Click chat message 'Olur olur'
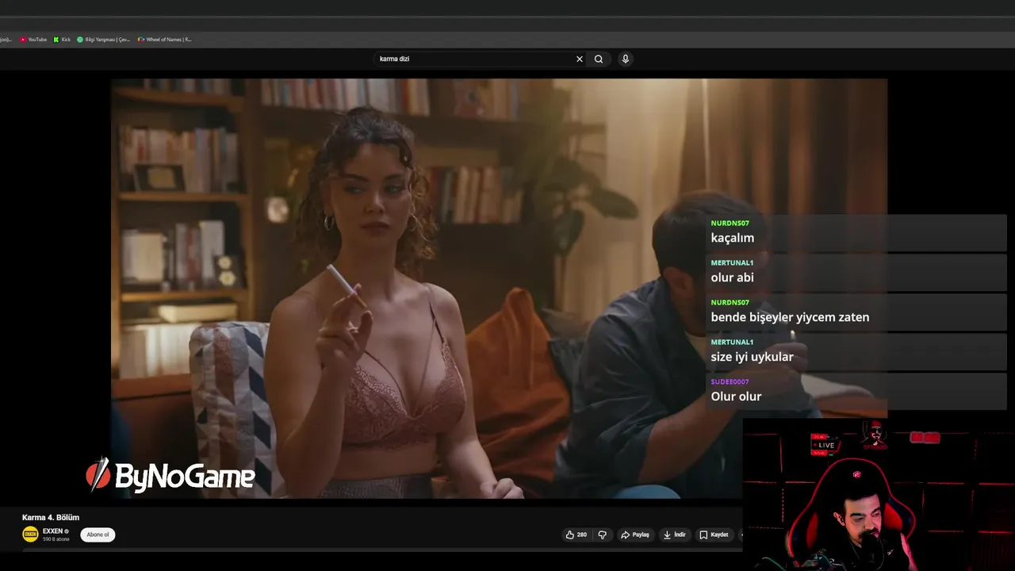The image size is (1015, 571). point(736,397)
